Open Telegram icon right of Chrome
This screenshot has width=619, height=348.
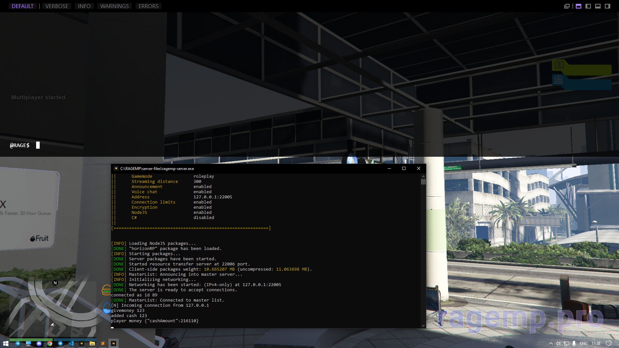[x=60, y=343]
